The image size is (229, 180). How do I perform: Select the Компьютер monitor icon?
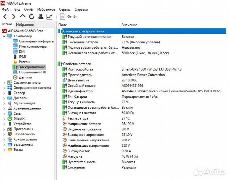point(10,36)
